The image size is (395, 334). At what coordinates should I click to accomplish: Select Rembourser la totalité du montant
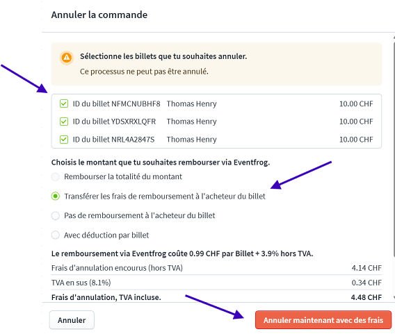(56, 176)
